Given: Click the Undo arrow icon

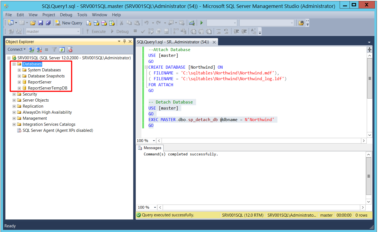Looking at the screenshot, I should pos(147,23).
